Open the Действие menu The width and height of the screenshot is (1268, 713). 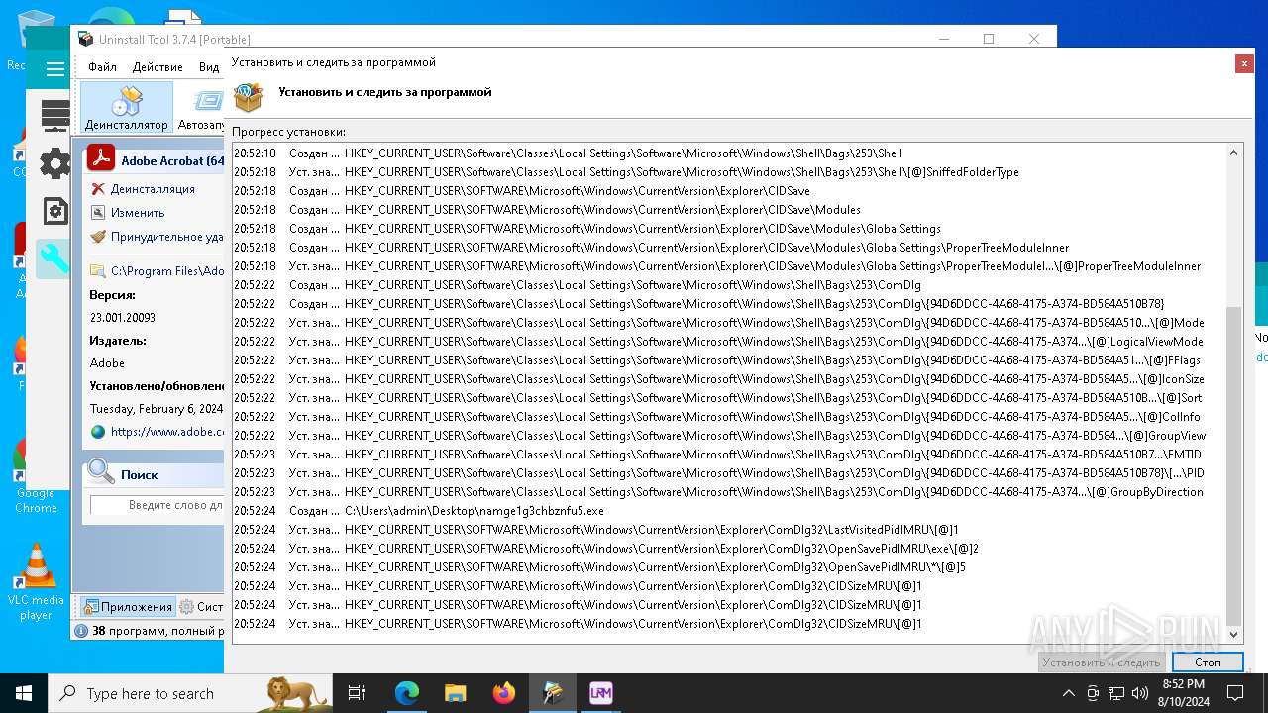158,67
